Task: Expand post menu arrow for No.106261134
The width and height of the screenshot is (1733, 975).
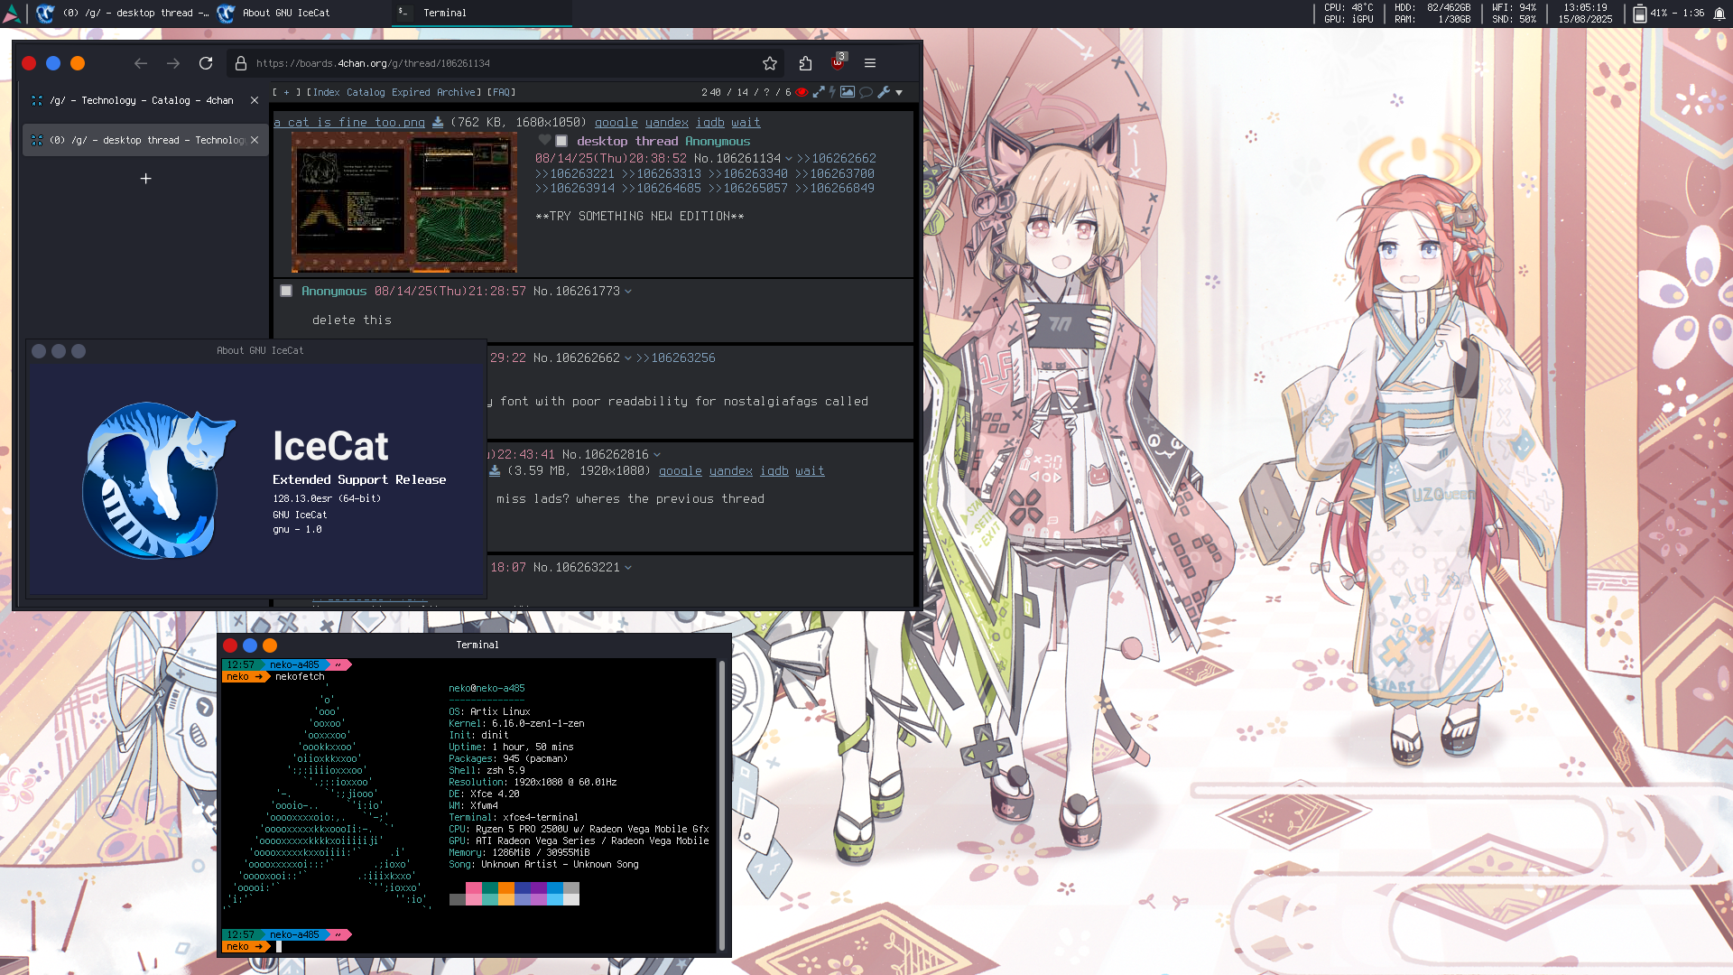Action: (x=789, y=159)
